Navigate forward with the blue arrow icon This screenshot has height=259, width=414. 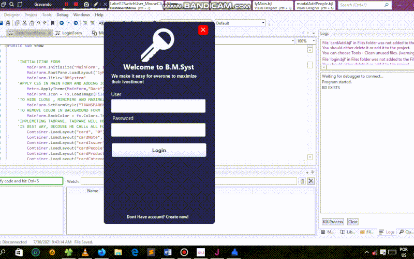76,23
